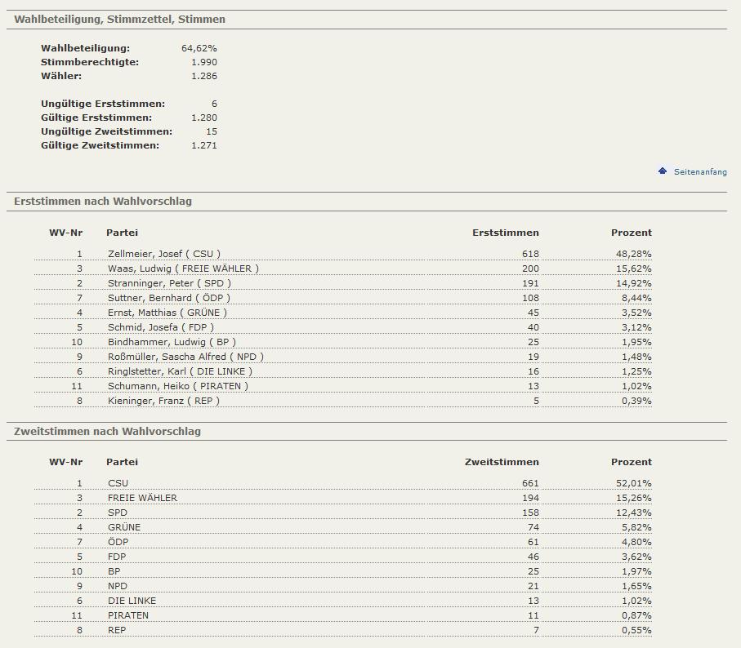The height and width of the screenshot is (648, 741).
Task: Click the CSU percentage 52,01%
Action: pyautogui.click(x=634, y=483)
